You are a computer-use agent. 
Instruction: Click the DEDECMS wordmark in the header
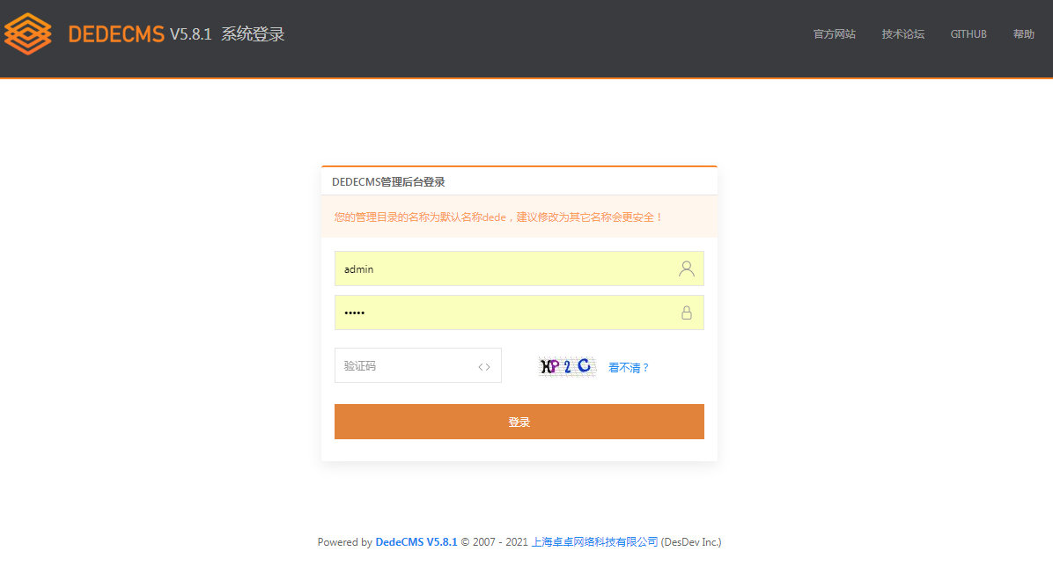click(116, 34)
